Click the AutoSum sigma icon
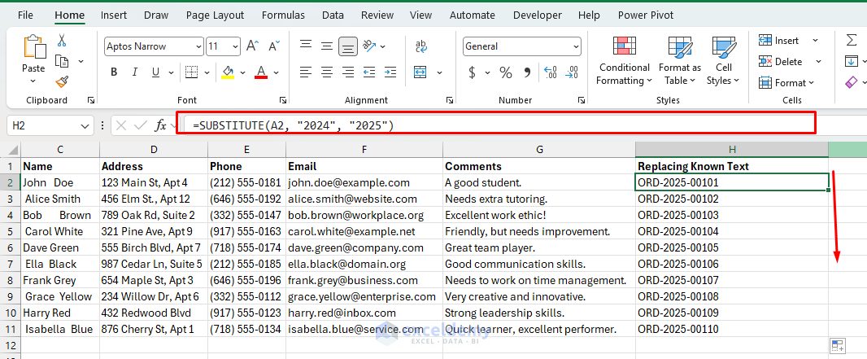 coord(852,41)
